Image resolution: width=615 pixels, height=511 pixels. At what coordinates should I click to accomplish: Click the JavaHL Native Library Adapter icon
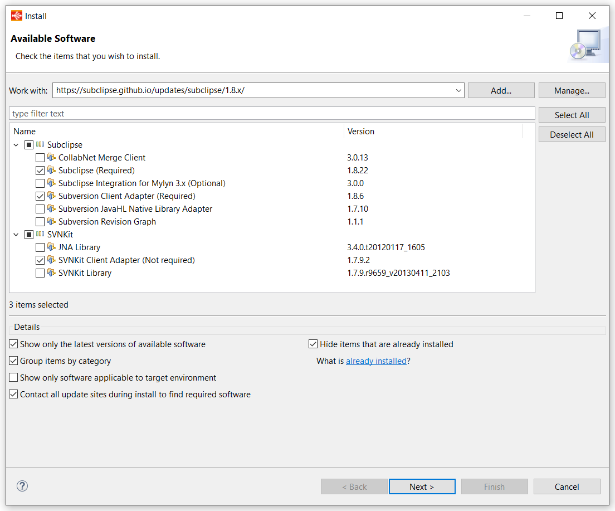(x=51, y=209)
